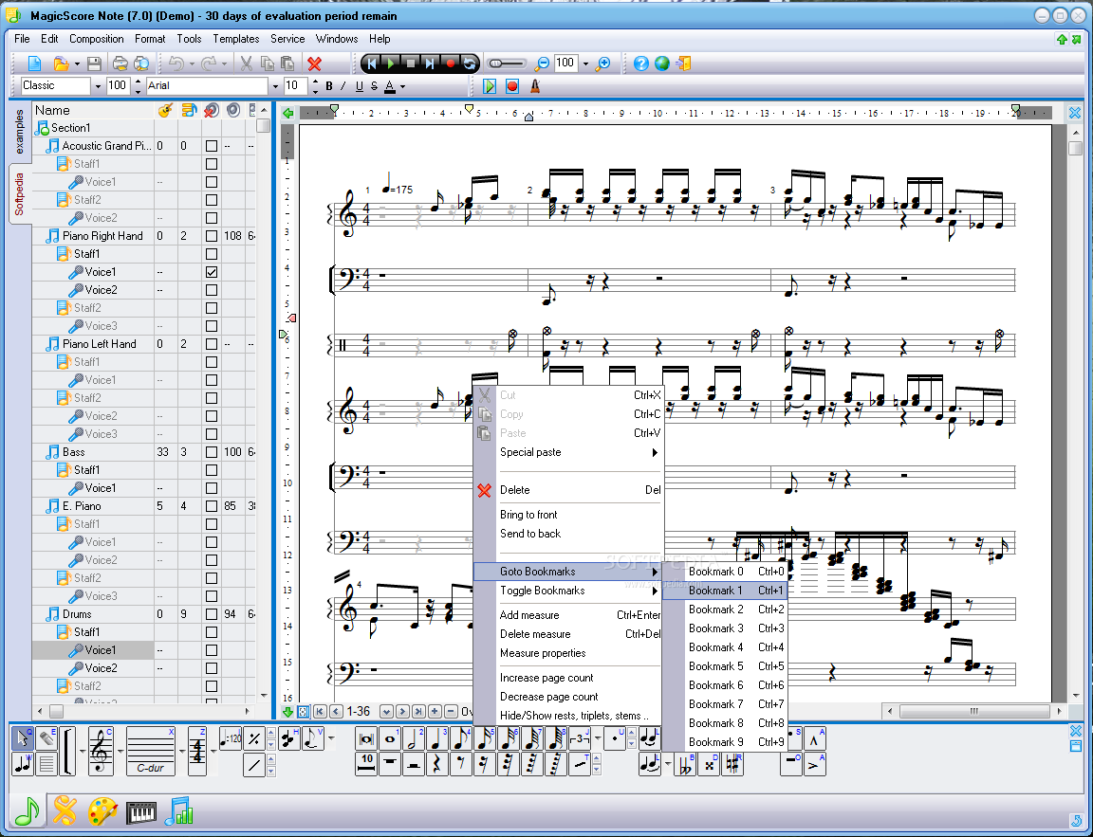Switch to the examples side tab
1093x837 pixels.
click(19, 132)
